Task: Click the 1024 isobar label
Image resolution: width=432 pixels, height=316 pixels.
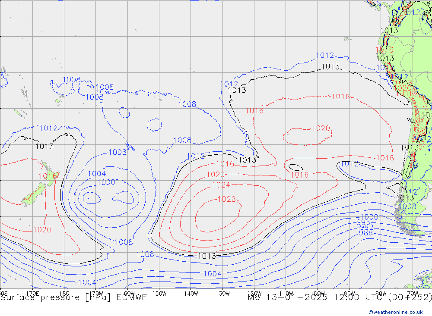Action: coord(221,185)
